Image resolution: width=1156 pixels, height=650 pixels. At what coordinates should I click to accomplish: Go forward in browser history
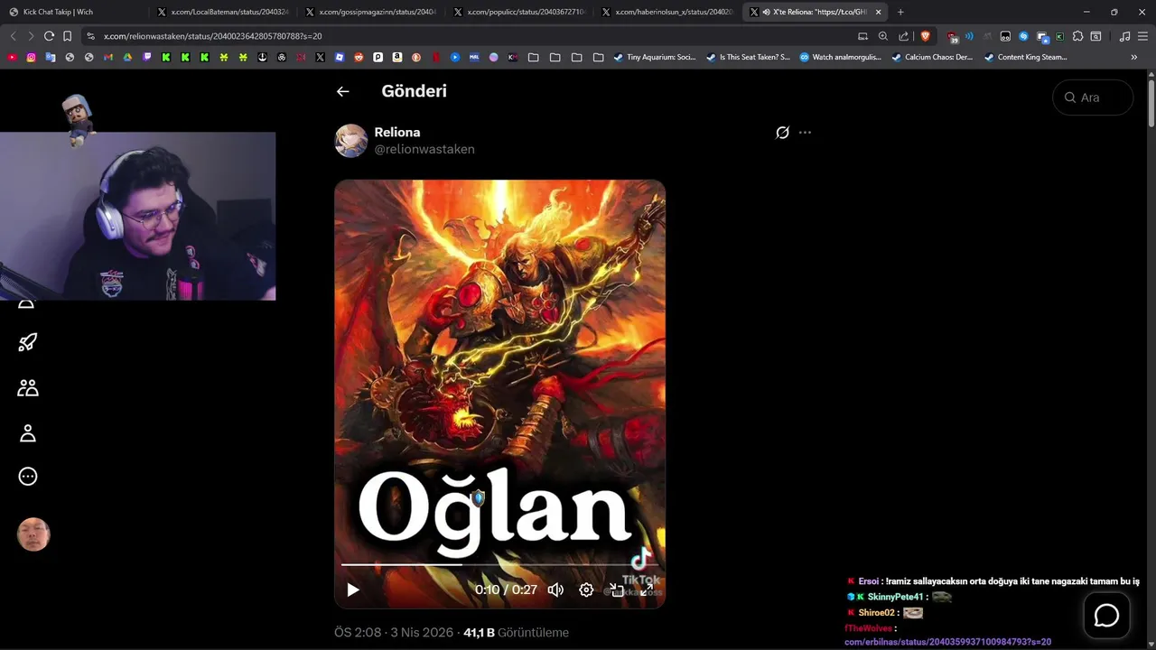pos(31,36)
